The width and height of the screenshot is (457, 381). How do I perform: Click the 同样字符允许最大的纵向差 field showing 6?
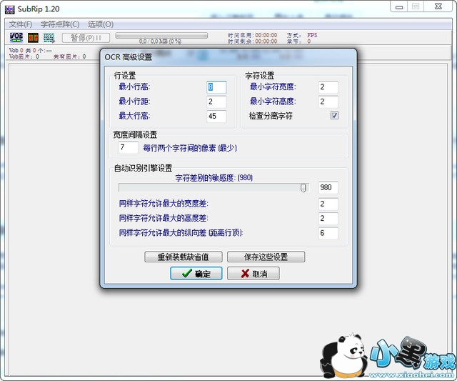click(x=328, y=233)
